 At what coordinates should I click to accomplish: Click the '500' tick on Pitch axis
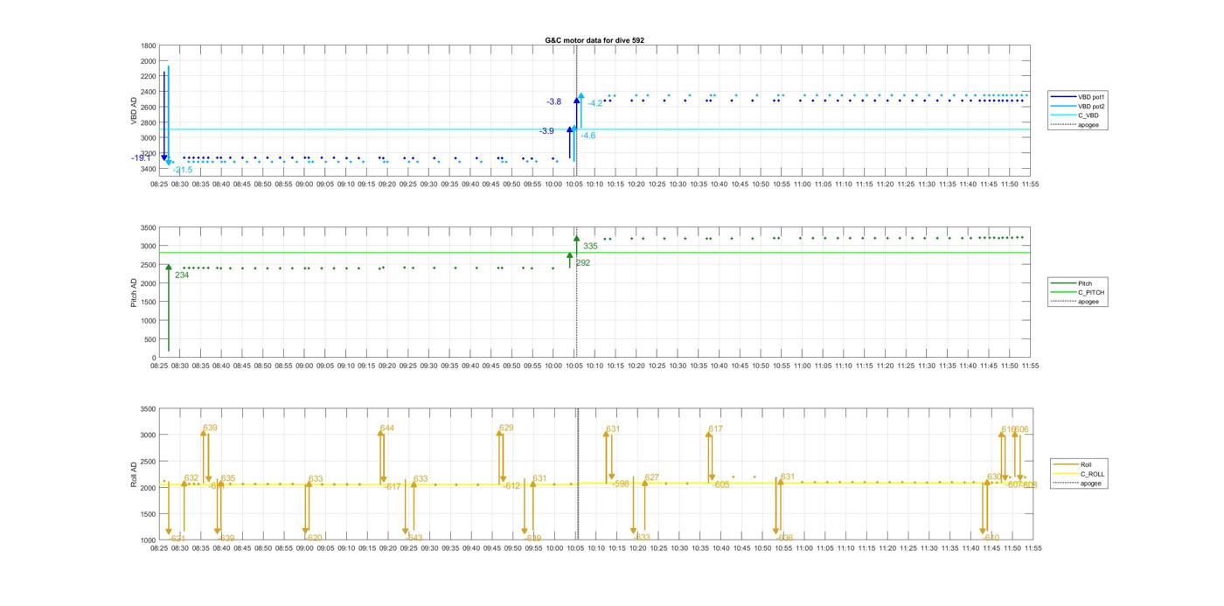[151, 339]
